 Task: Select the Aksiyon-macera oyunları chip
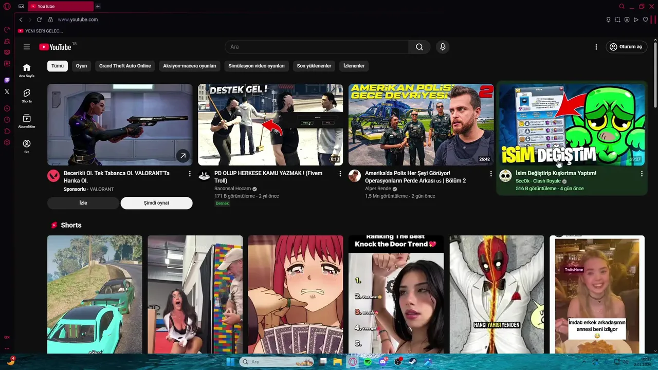click(190, 66)
